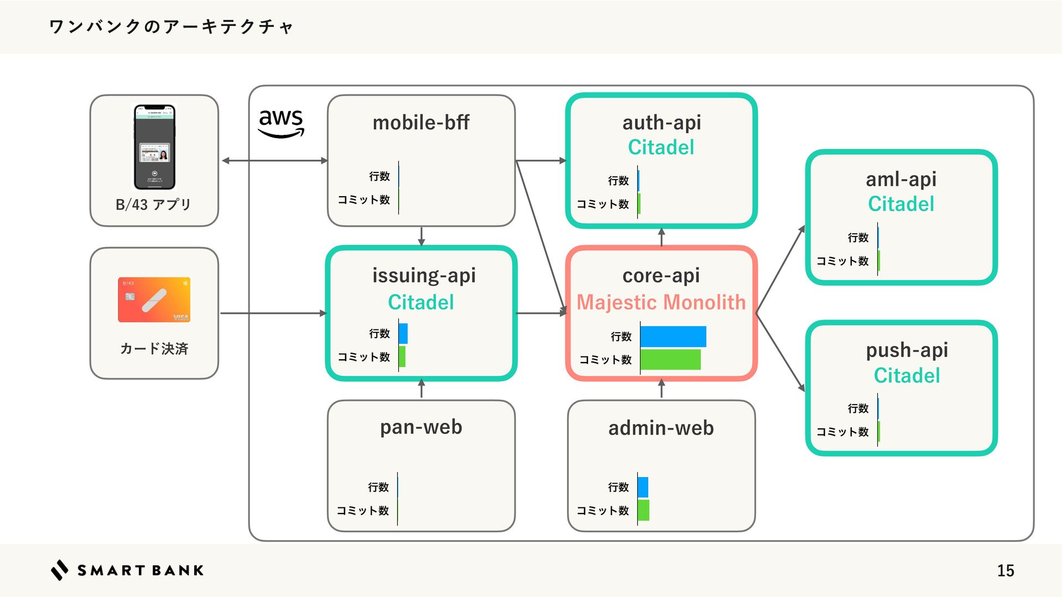Click the Citadel label under aml-api
This screenshot has height=597, width=1062.
901,204
